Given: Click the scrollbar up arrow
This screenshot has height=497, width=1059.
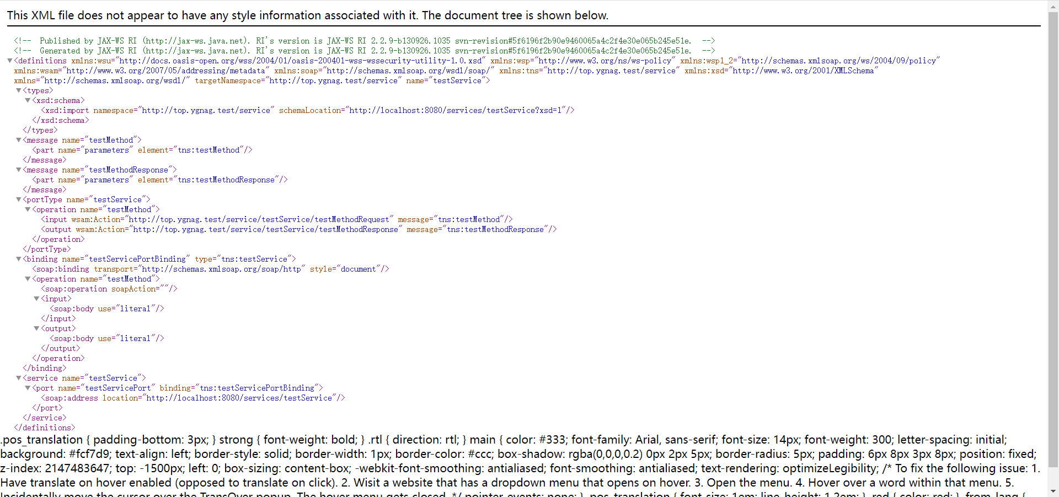Looking at the screenshot, I should point(1053,5).
